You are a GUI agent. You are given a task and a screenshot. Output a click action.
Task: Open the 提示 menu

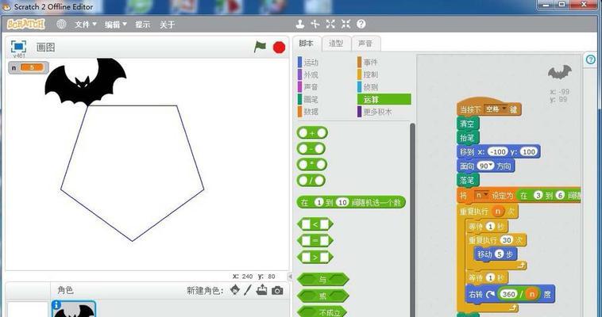click(x=142, y=25)
